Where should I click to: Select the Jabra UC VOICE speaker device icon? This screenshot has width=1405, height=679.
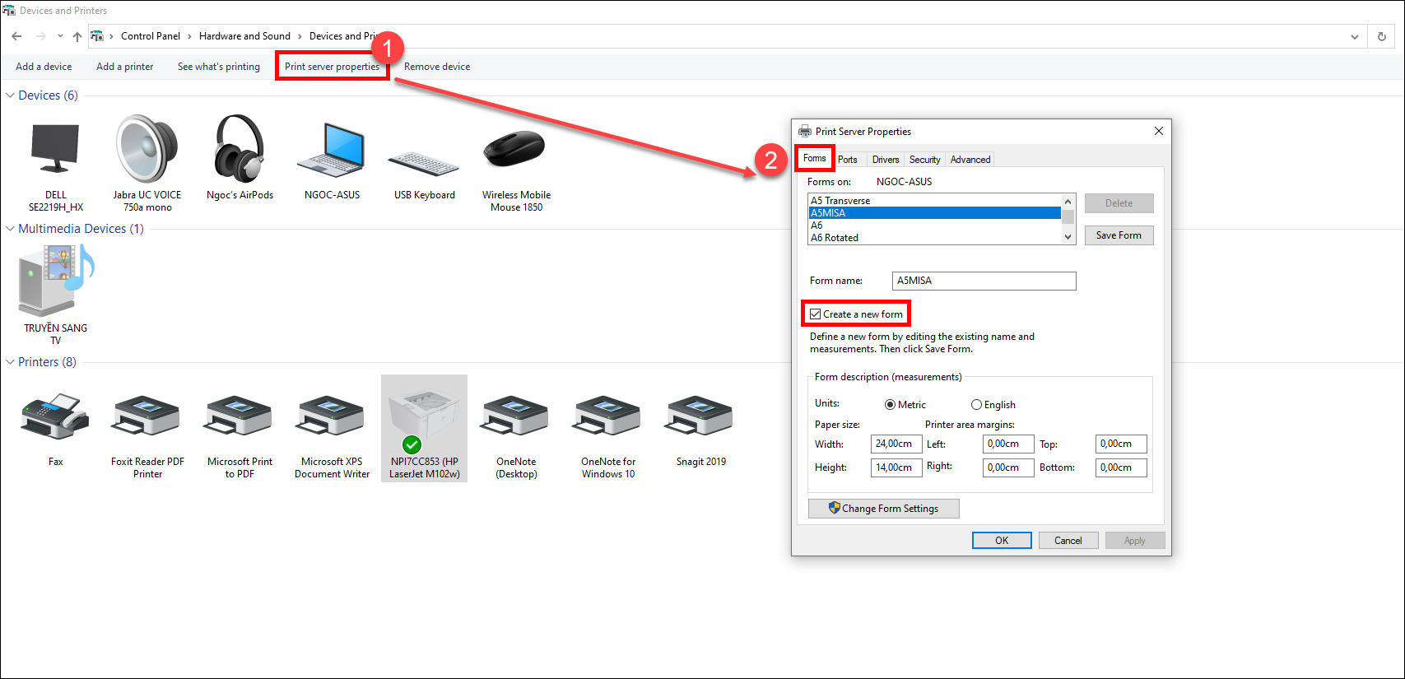147,149
